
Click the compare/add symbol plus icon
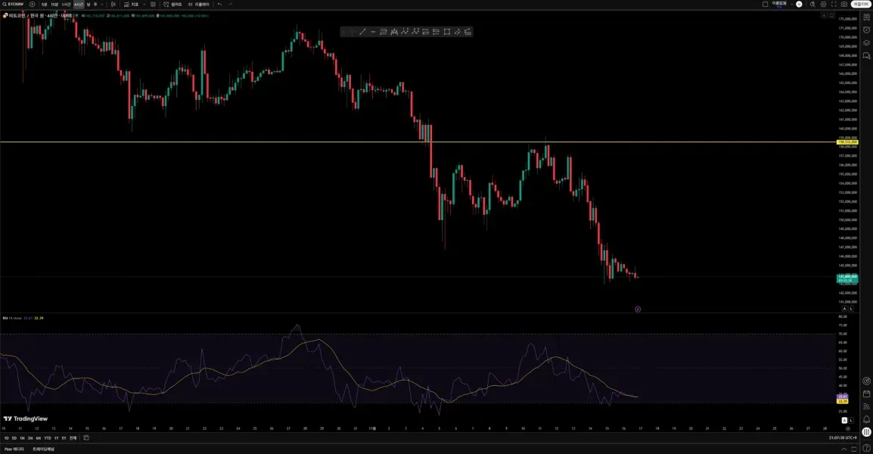(x=32, y=4)
